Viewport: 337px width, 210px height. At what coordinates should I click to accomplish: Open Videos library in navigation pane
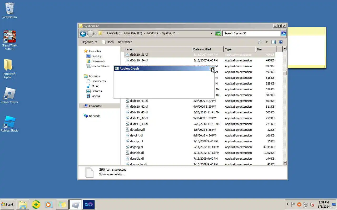[96, 96]
